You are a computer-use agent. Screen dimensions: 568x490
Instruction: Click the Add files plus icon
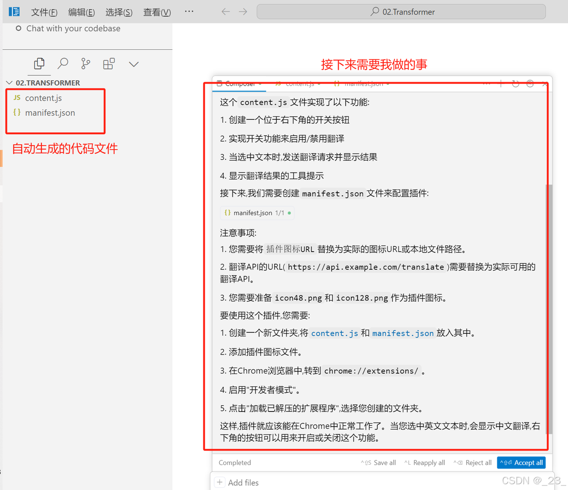pyautogui.click(x=220, y=482)
